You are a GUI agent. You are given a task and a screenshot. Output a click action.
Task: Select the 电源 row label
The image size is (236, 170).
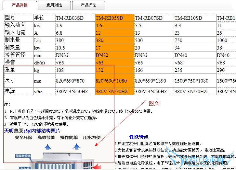(x=10, y=91)
